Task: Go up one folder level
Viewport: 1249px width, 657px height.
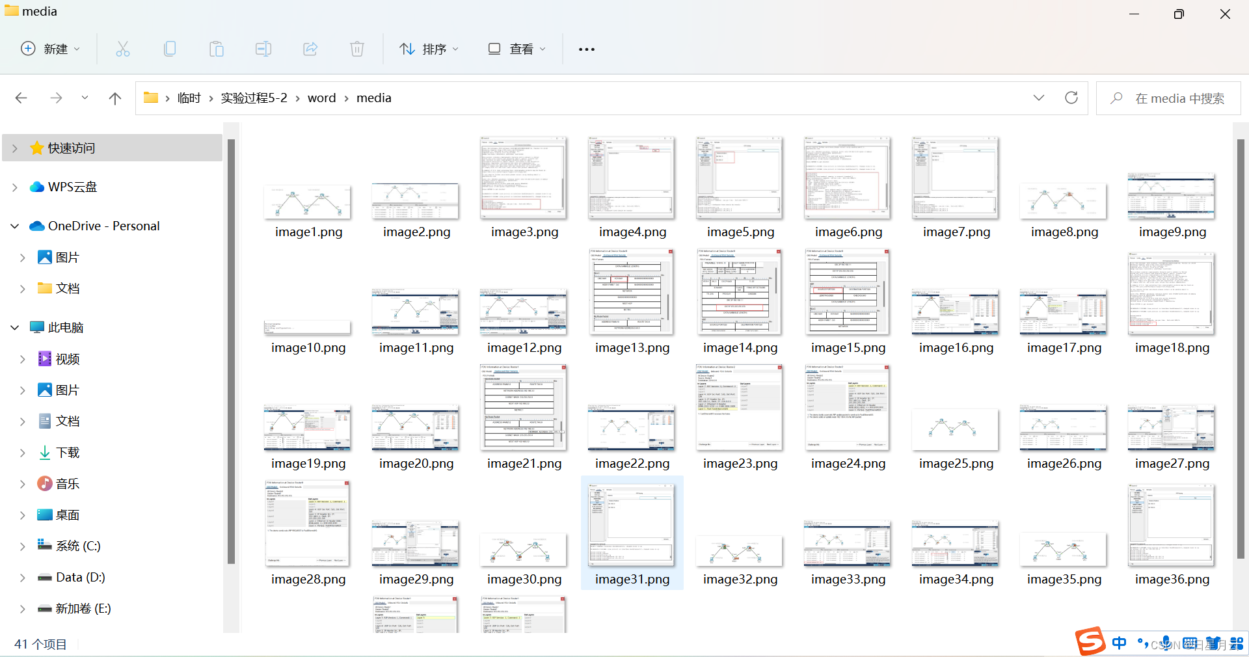Action: click(x=115, y=98)
